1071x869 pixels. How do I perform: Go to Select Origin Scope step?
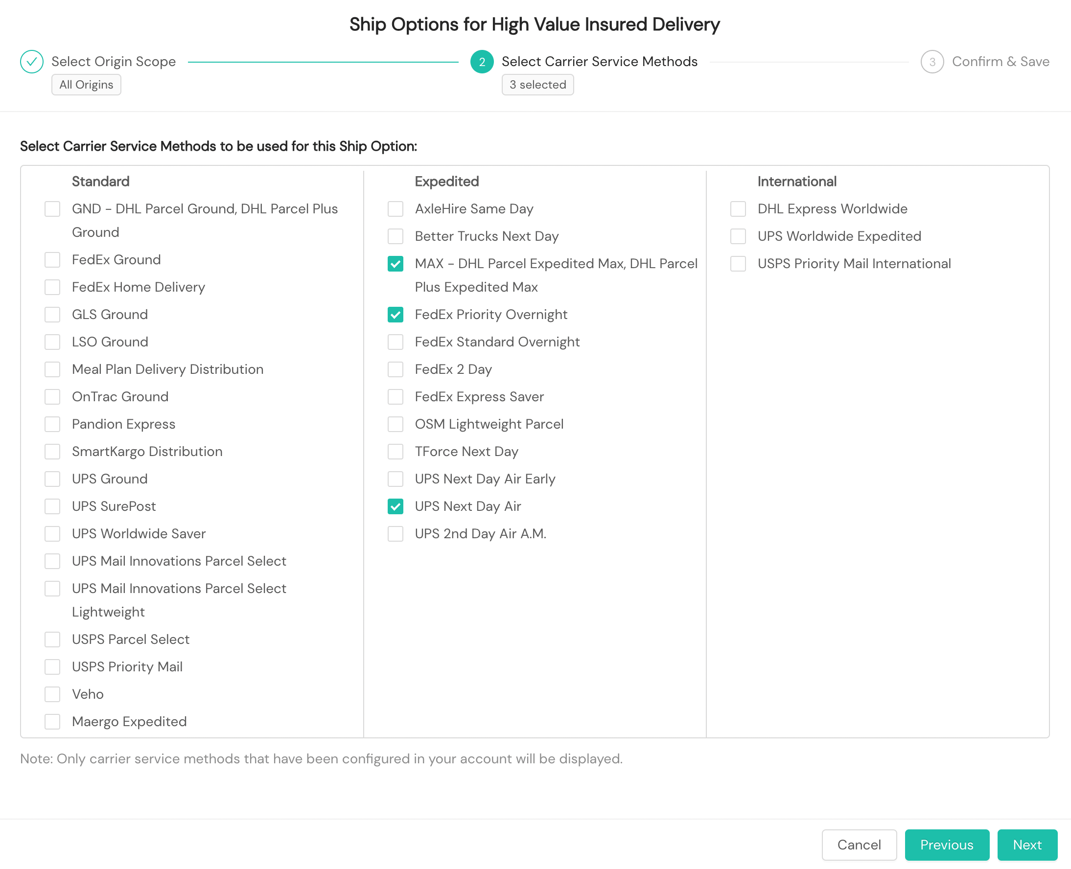(x=113, y=62)
